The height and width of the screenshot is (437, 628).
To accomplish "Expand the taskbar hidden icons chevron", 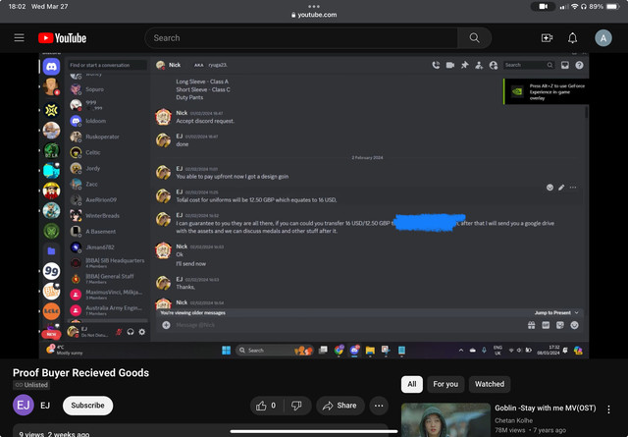I will 461,350.
